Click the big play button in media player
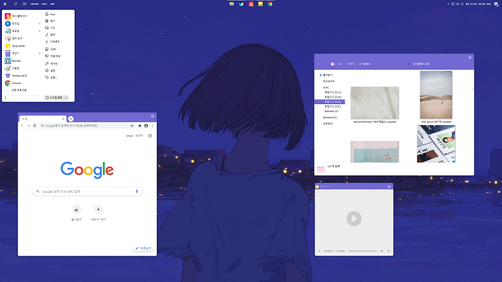The image size is (502, 282). click(x=354, y=219)
